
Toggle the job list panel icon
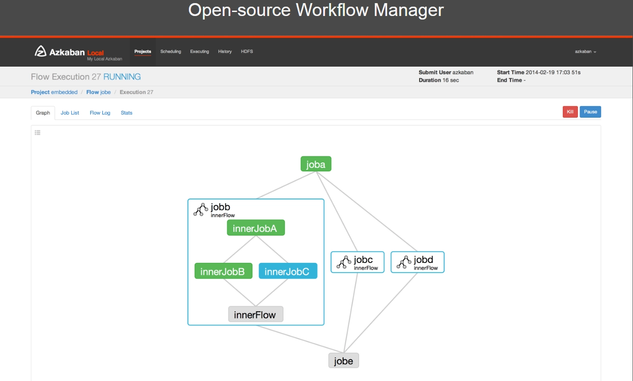click(x=38, y=132)
